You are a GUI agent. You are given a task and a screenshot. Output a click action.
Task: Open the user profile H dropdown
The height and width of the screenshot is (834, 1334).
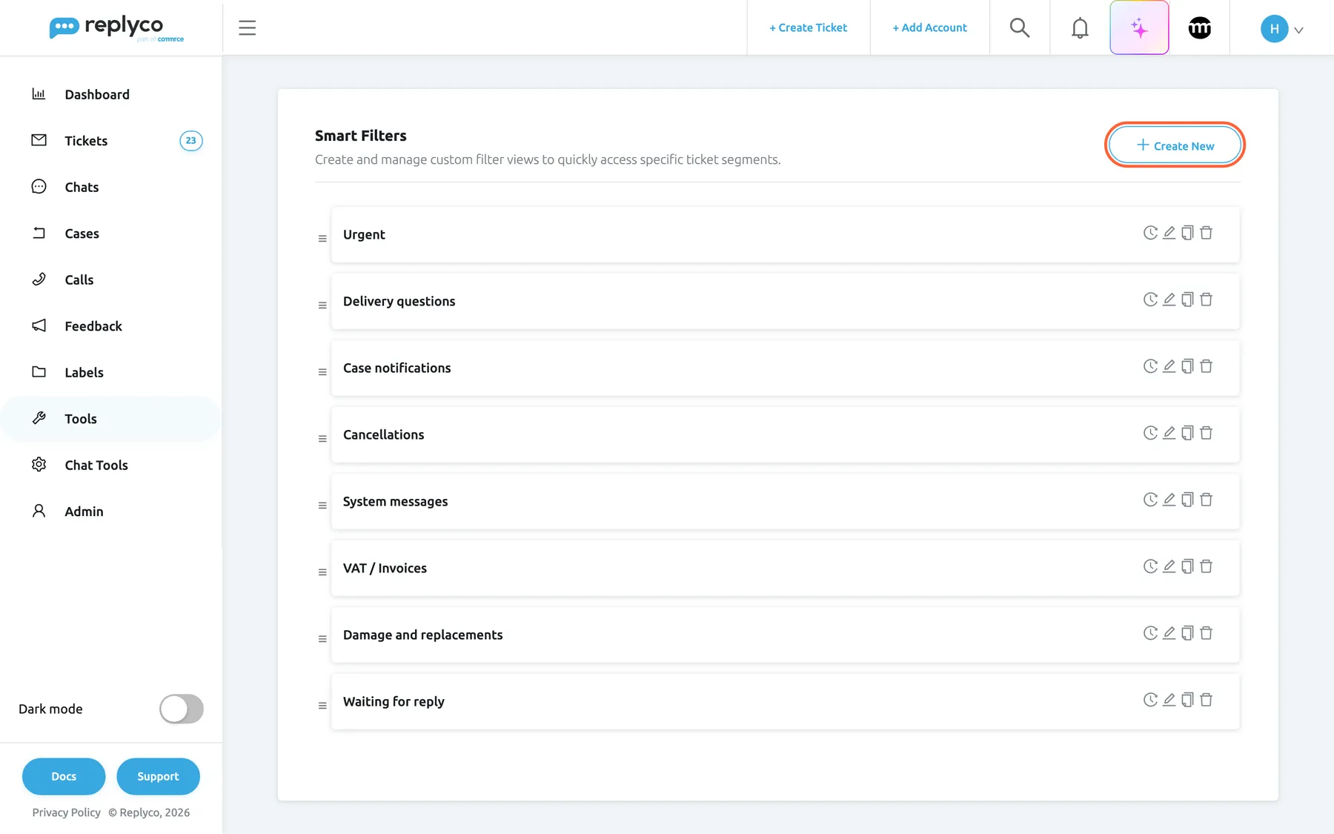(1282, 29)
